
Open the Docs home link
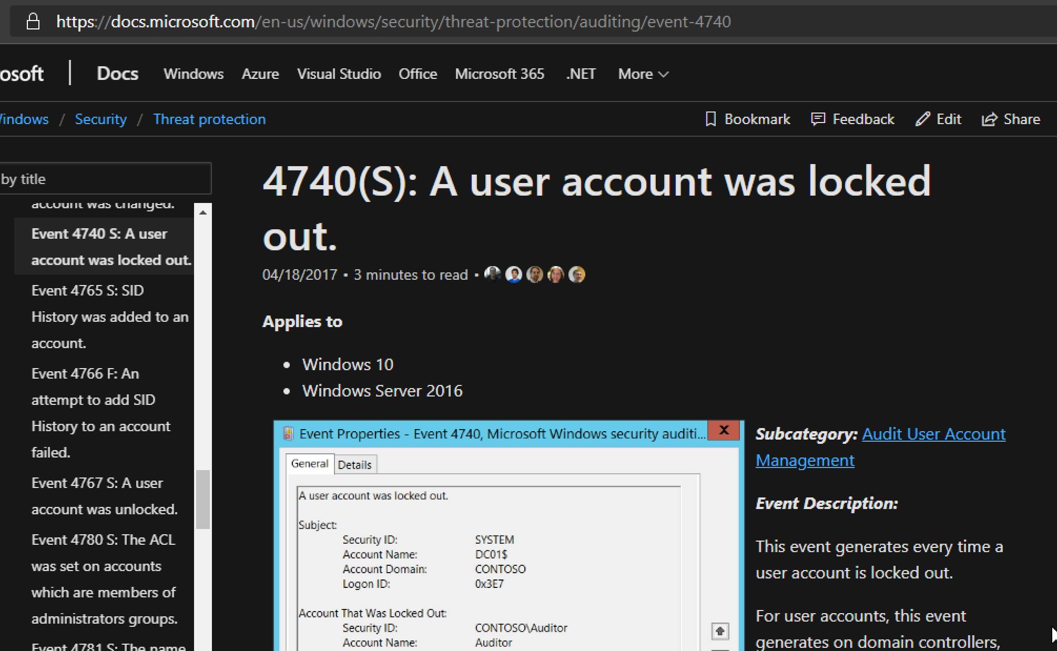tap(117, 74)
